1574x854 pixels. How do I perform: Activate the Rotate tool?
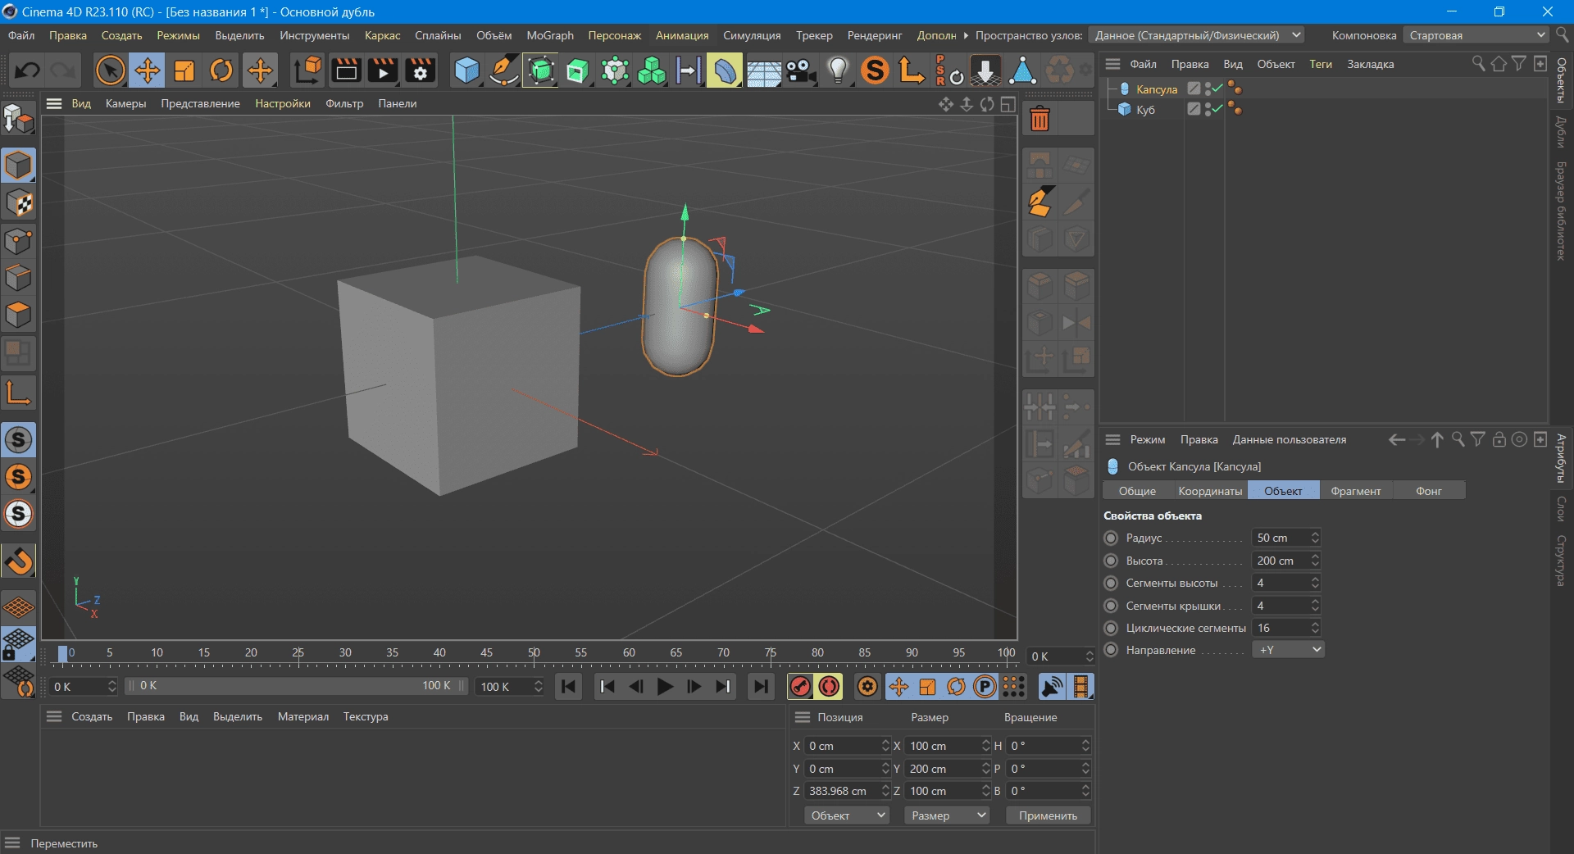coord(221,70)
